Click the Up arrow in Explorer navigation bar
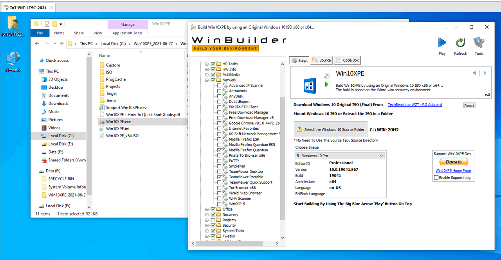The width and height of the screenshot is (501, 260). tap(62, 44)
